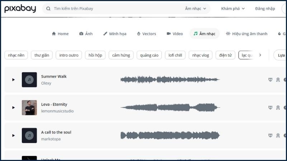Open the Leva - Eternity title link
The width and height of the screenshot is (287, 161).
click(x=54, y=104)
